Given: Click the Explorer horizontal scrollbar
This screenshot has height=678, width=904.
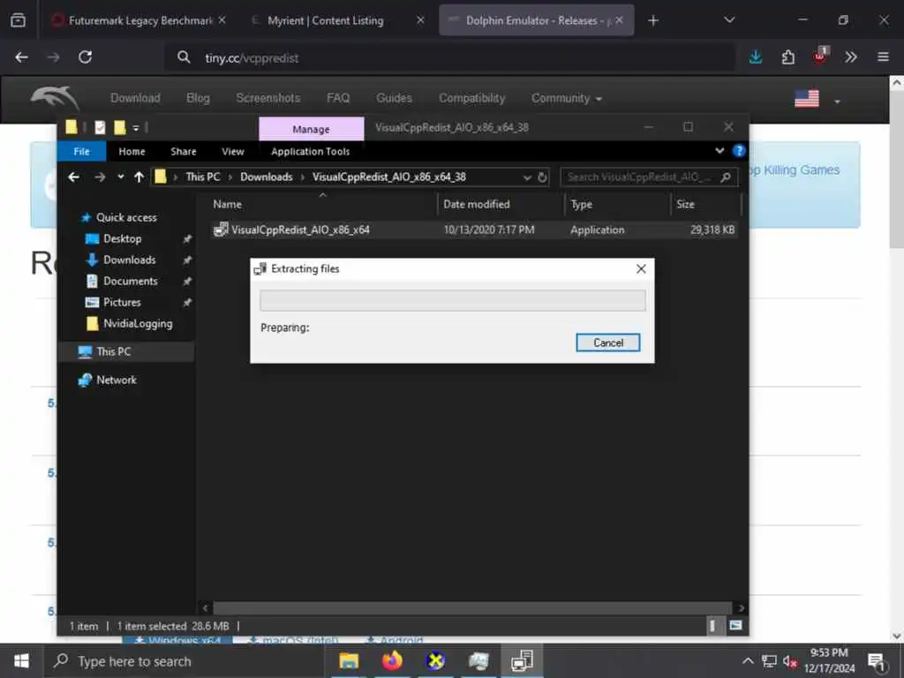Looking at the screenshot, I should (472, 607).
